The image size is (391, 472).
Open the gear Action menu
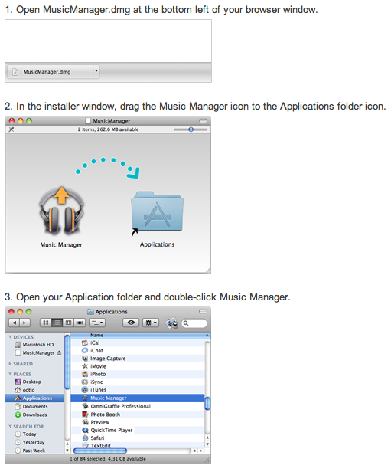151,323
